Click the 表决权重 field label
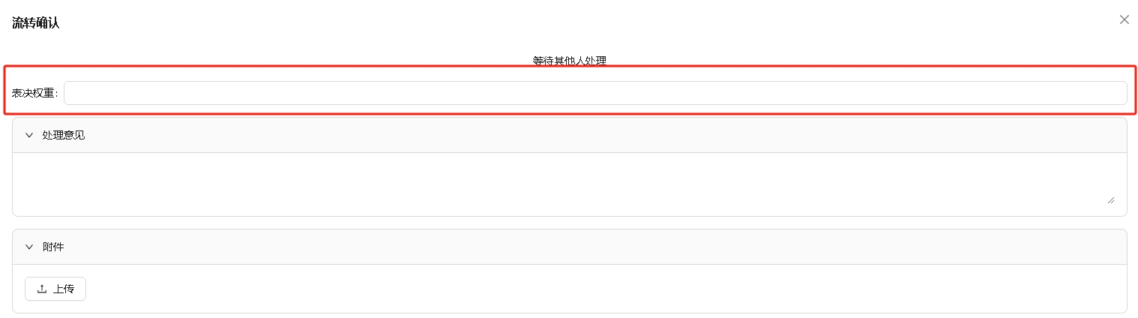This screenshot has height=318, width=1138. tap(34, 93)
